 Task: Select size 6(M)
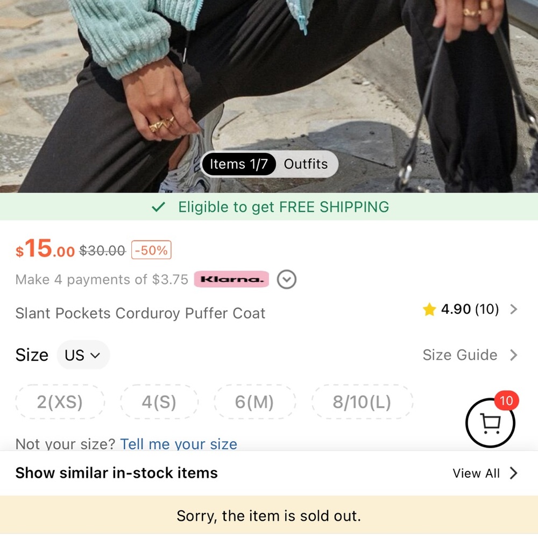254,402
